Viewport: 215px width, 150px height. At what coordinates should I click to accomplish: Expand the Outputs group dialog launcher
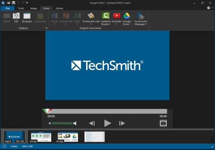point(47,28)
